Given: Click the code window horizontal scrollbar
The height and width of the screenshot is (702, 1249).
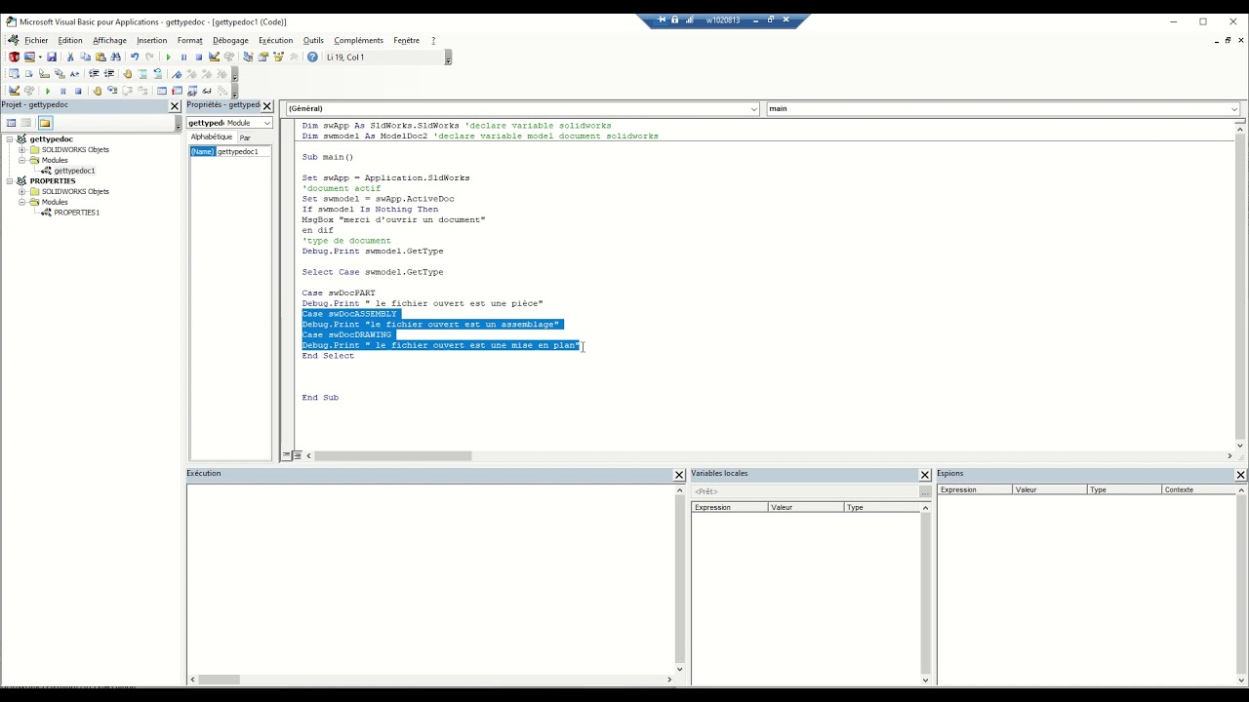Looking at the screenshot, I should click(x=392, y=455).
